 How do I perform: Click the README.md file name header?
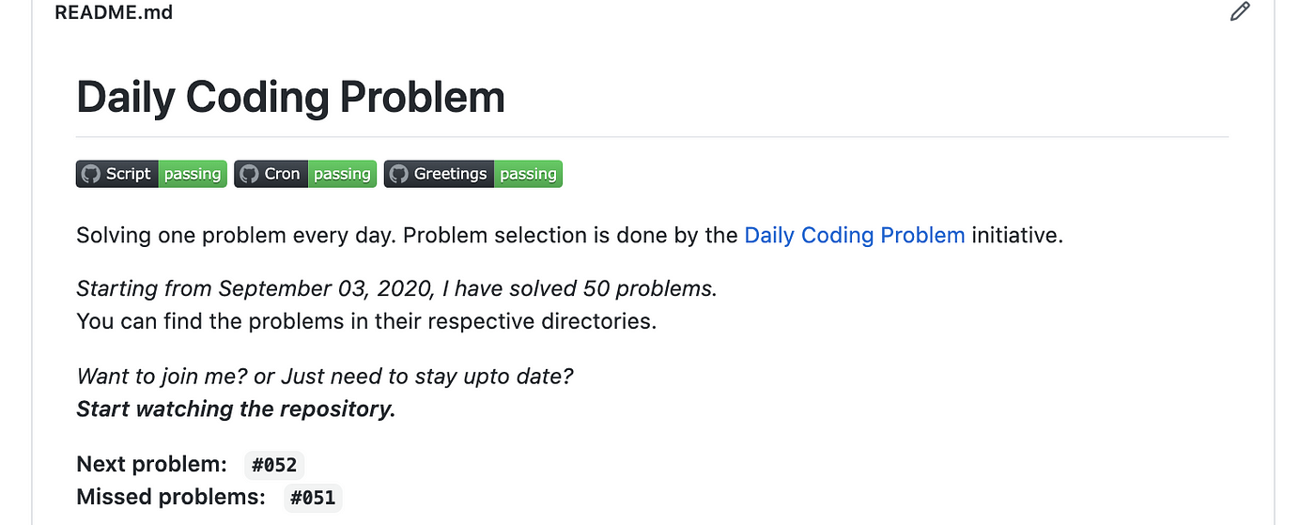pos(114,12)
